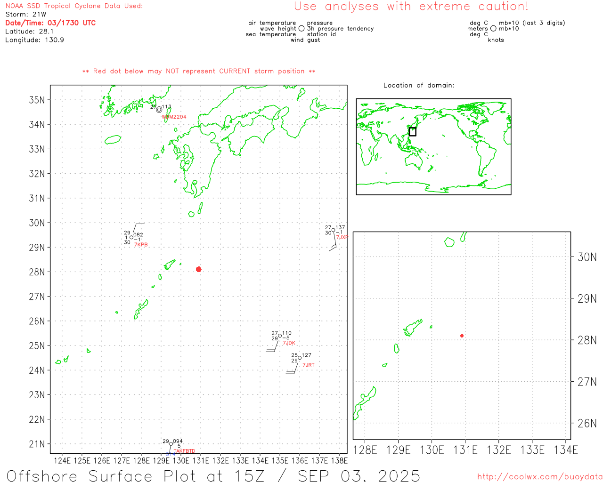
Task: Click the red storm dot in zoomed inset map
Action: 462,336
